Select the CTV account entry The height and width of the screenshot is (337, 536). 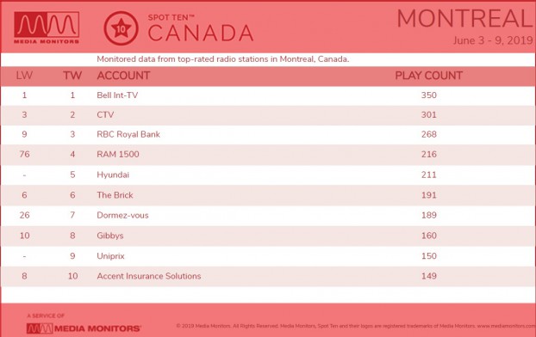[105, 115]
